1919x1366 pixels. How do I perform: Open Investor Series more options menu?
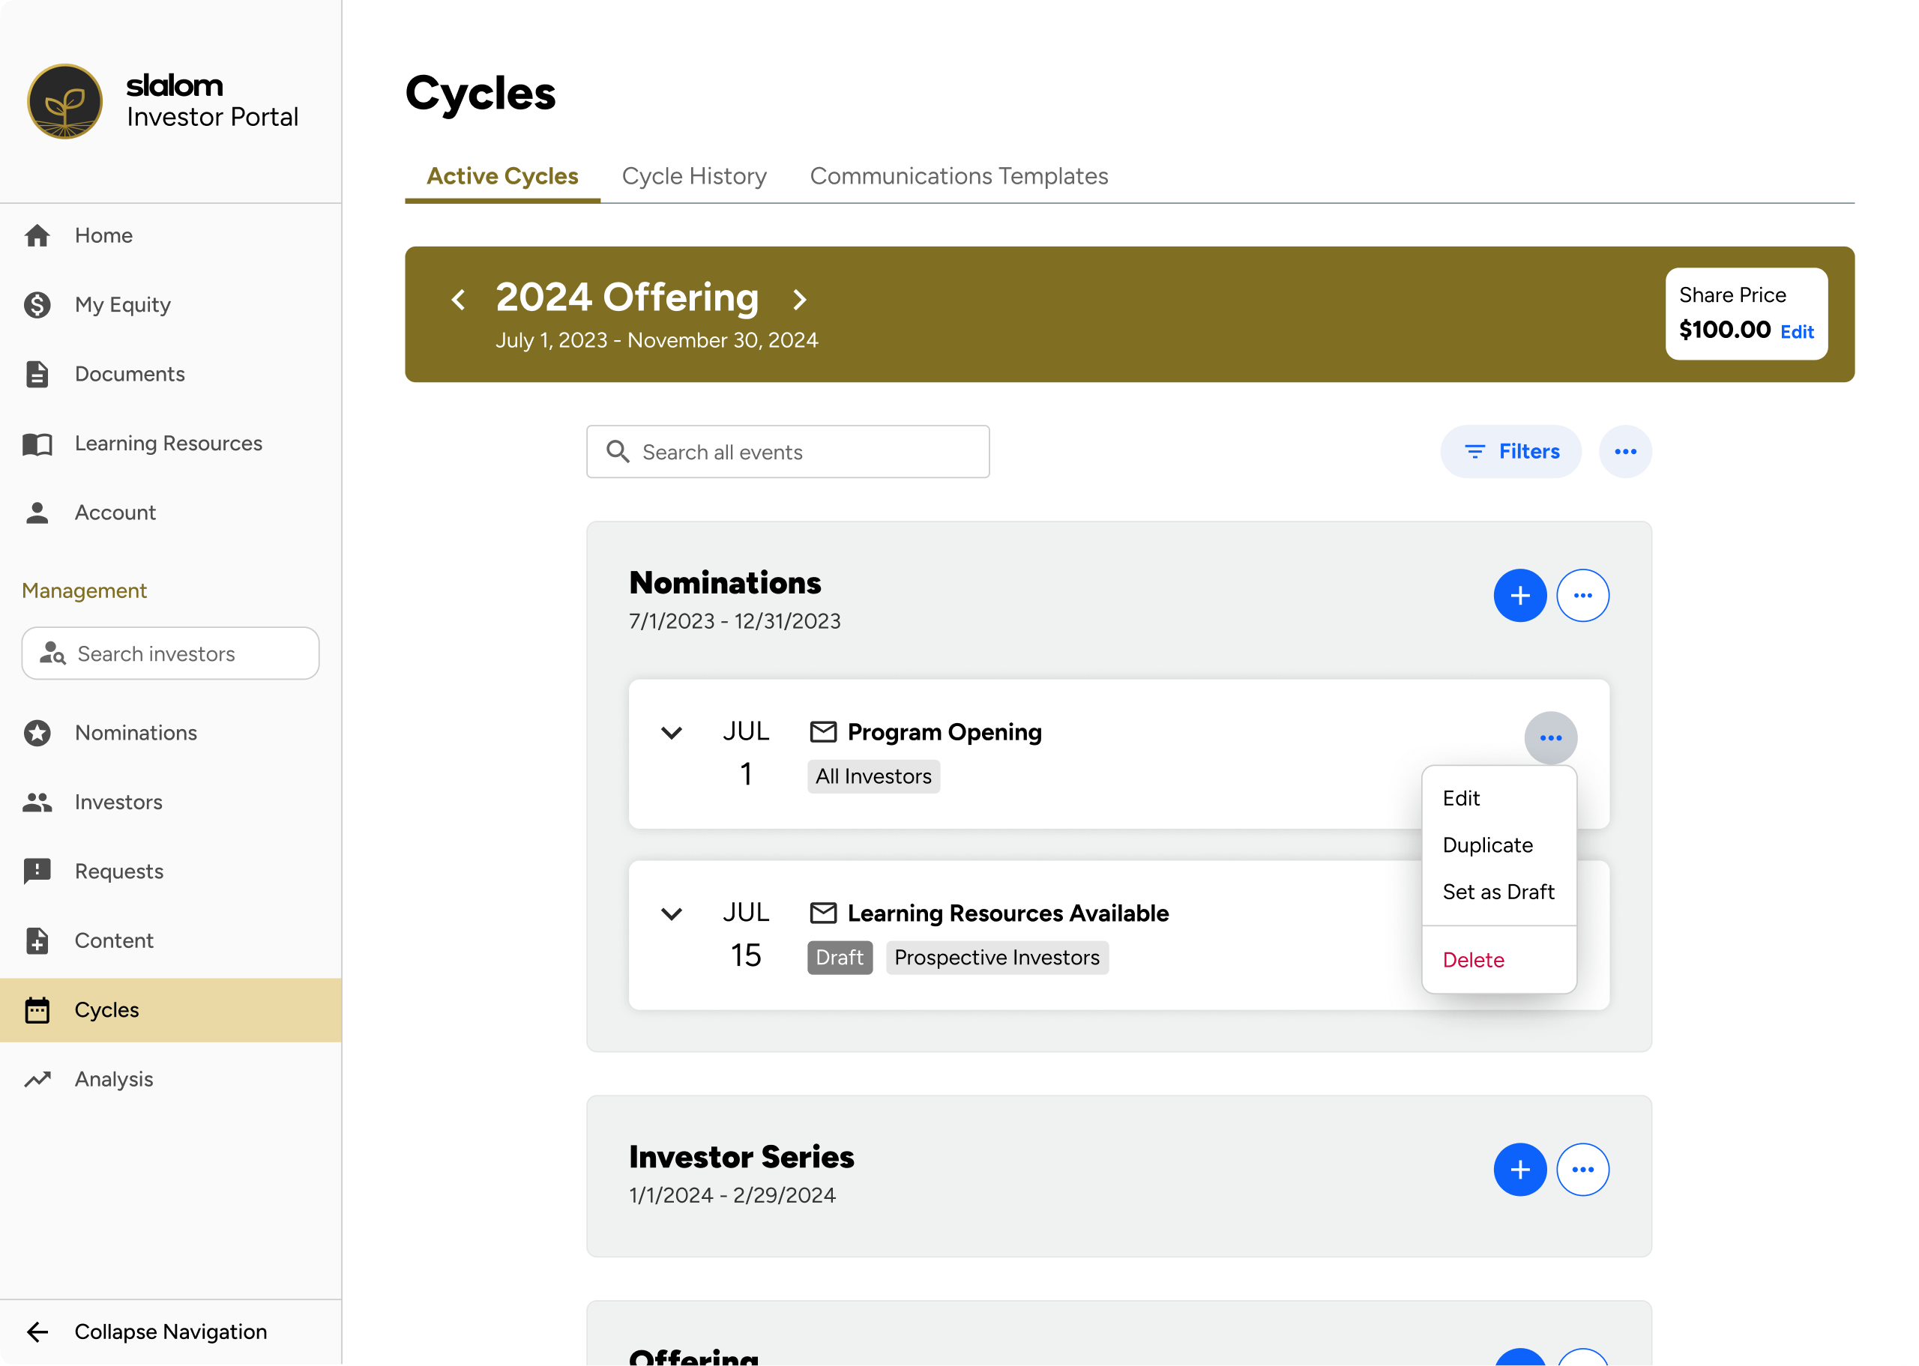[x=1582, y=1169]
